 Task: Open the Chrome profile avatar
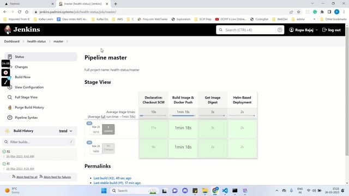point(337,12)
